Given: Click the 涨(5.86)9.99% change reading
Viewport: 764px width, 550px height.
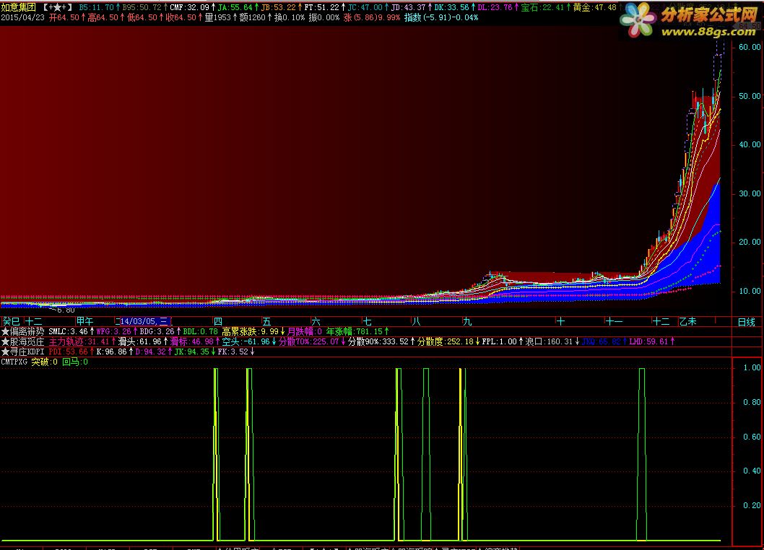Looking at the screenshot, I should (371, 17).
